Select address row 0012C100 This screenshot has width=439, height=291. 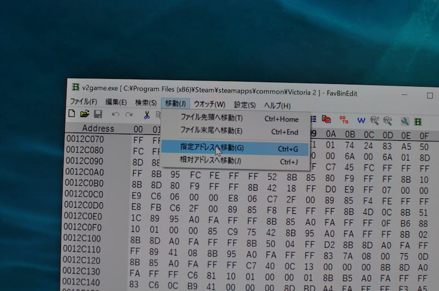(x=82, y=238)
